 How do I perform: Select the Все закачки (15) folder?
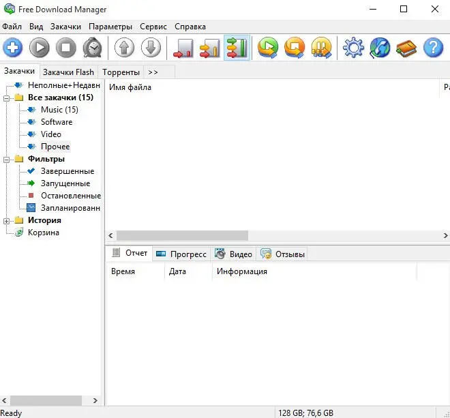pyautogui.click(x=61, y=98)
